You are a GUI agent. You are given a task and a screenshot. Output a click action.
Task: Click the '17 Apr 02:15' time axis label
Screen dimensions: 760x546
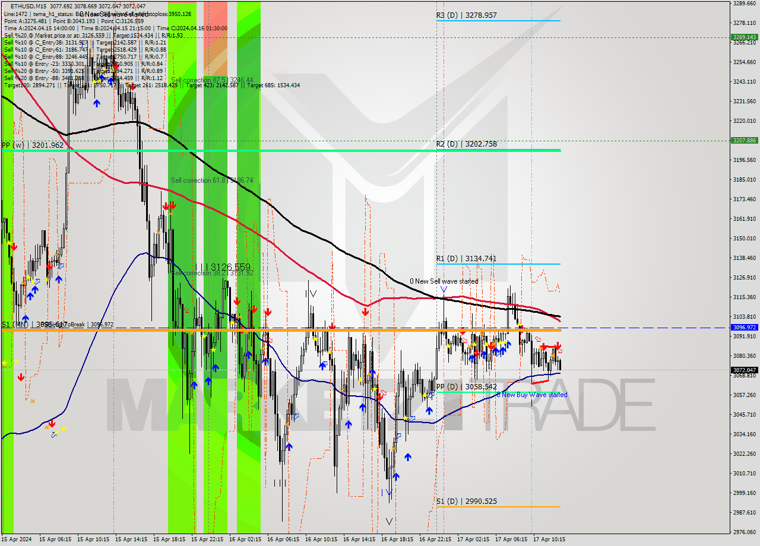[473, 539]
